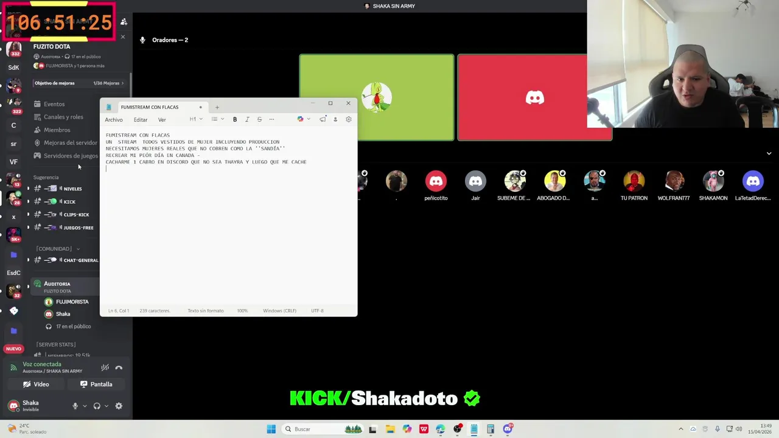Toggle noise suppression in voice panel
This screenshot has height=438, width=779.
coord(105,367)
